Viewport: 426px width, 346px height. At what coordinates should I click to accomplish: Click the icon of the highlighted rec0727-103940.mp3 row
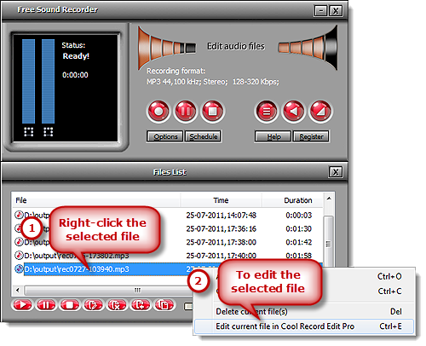click(x=19, y=268)
